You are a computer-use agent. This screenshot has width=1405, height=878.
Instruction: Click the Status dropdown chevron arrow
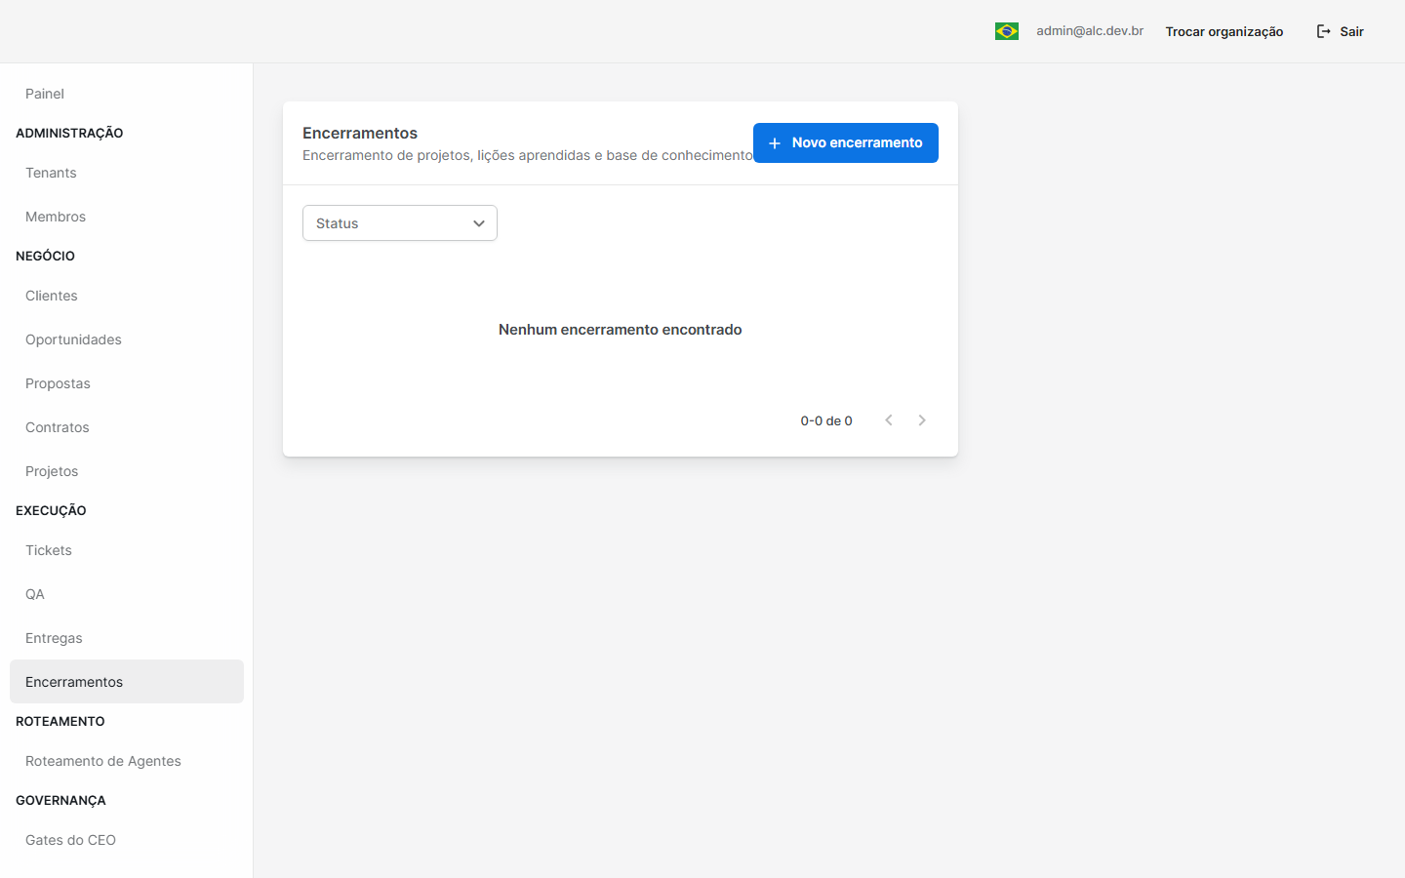point(479,223)
